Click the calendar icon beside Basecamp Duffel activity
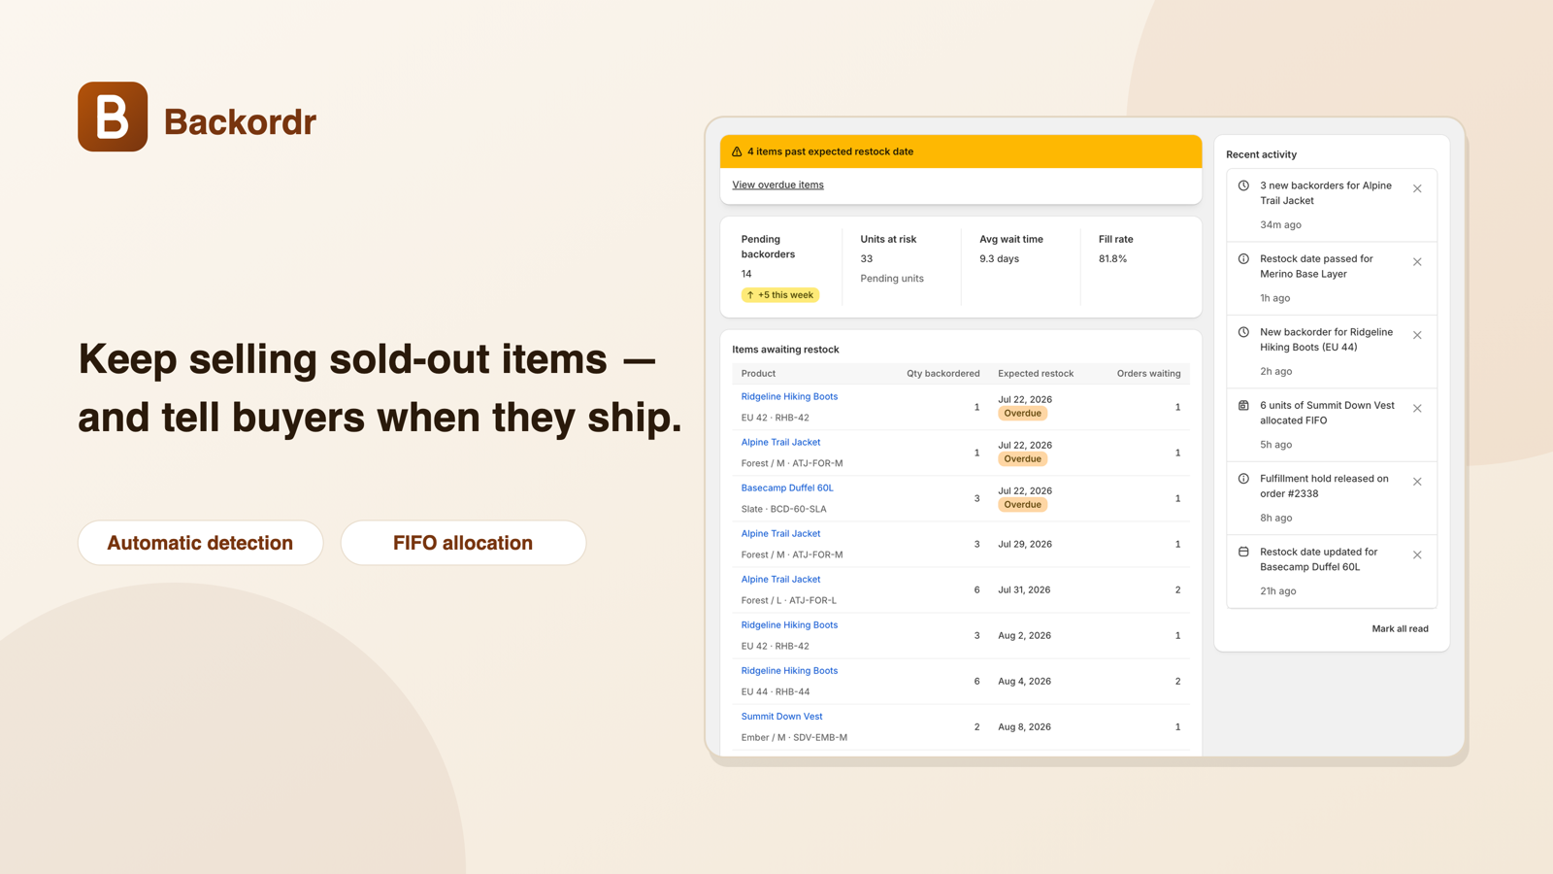 (1243, 552)
